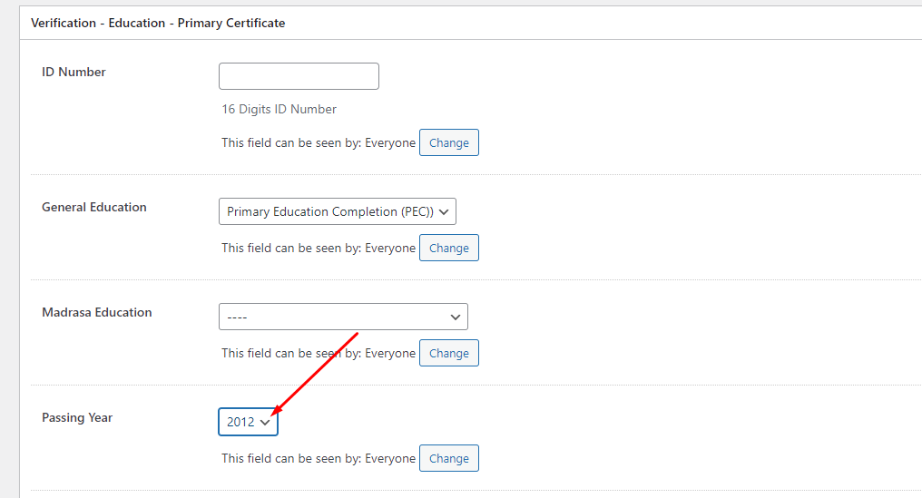Click Change below the General Education dropdown
Viewport: 922px width, 498px height.
[448, 248]
